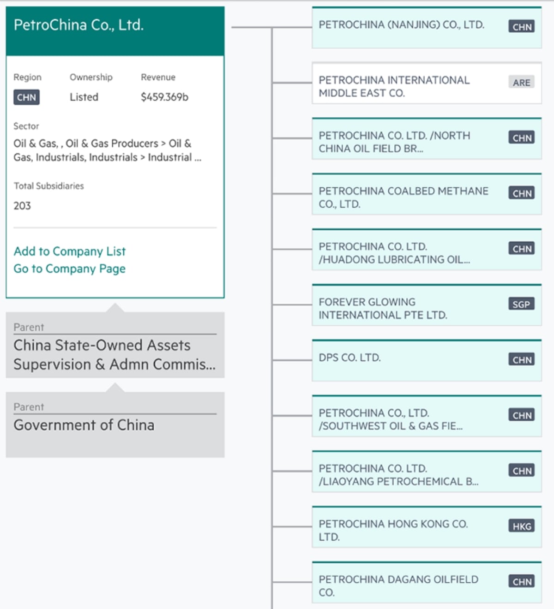Open the Go to Company Page link
554x609 pixels.
[x=70, y=269]
